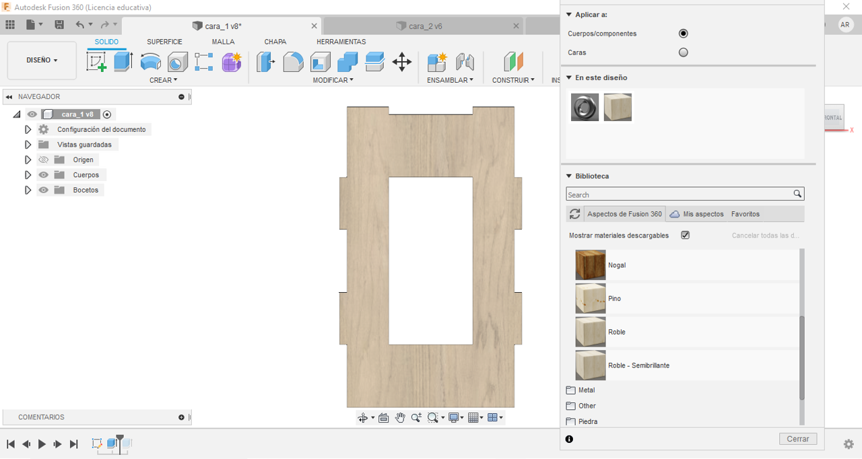This screenshot has width=862, height=459.
Task: Select the New Component tool
Action: click(438, 62)
